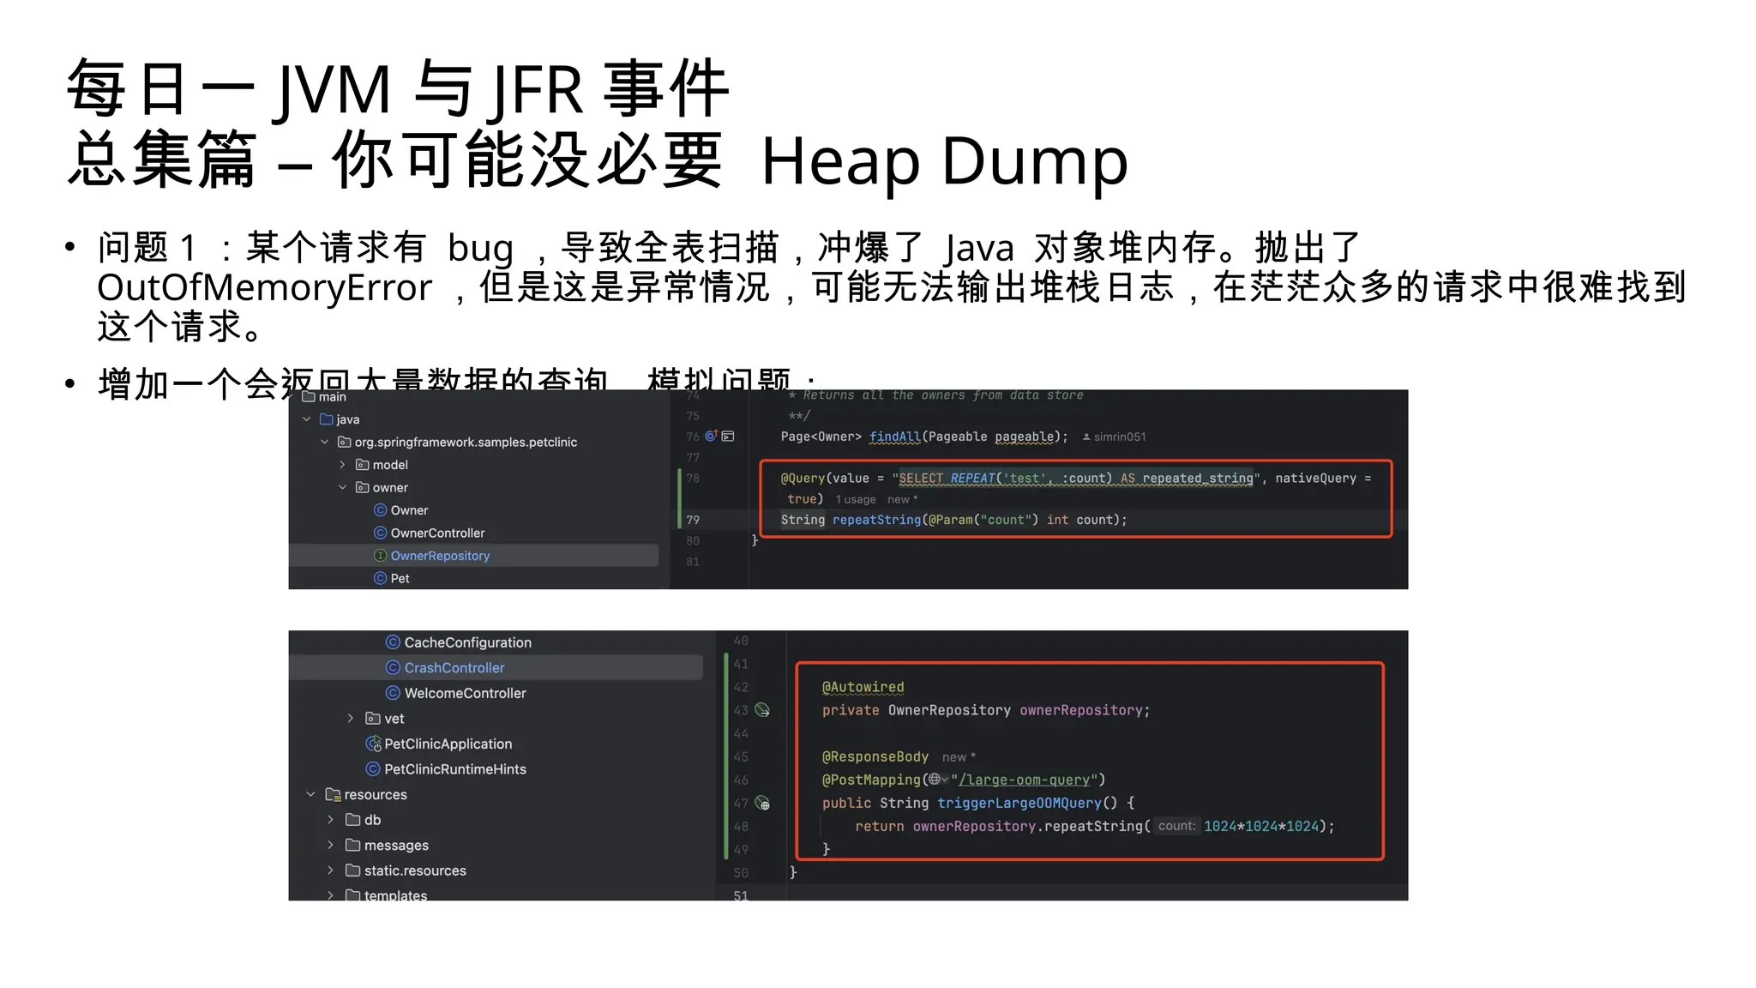Image resolution: width=1756 pixels, height=988 pixels.
Task: Click line number 79 in the gutter
Action: tap(693, 520)
